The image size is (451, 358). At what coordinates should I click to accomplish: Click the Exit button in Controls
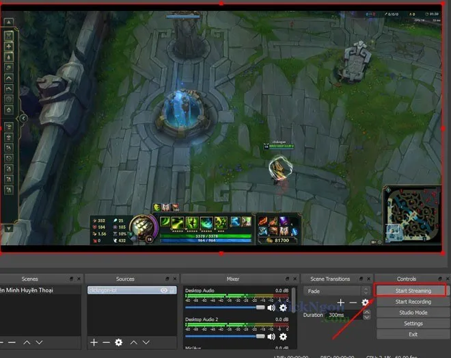[x=413, y=334]
